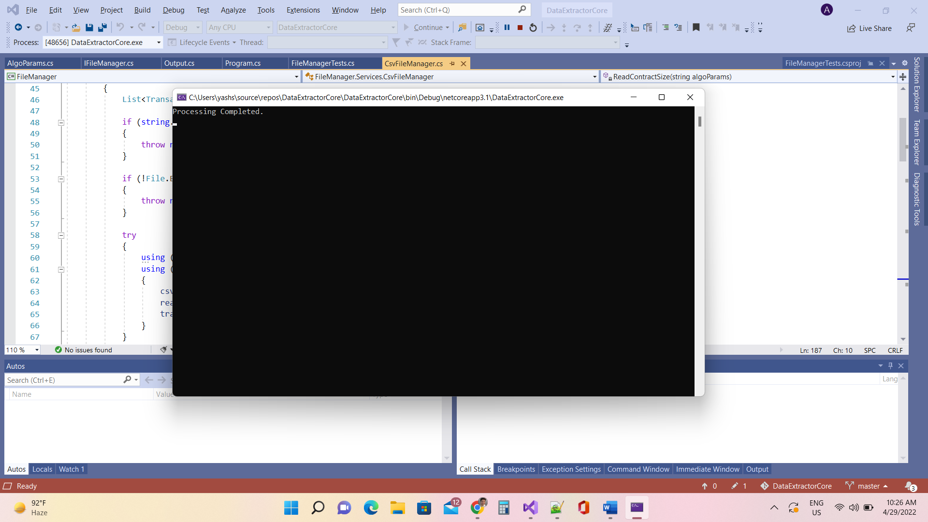The width and height of the screenshot is (928, 522).
Task: Switch to the Immediate Window tab
Action: click(x=707, y=469)
